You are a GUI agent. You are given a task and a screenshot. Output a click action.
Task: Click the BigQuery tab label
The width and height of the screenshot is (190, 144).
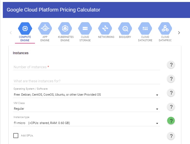coord(125,37)
